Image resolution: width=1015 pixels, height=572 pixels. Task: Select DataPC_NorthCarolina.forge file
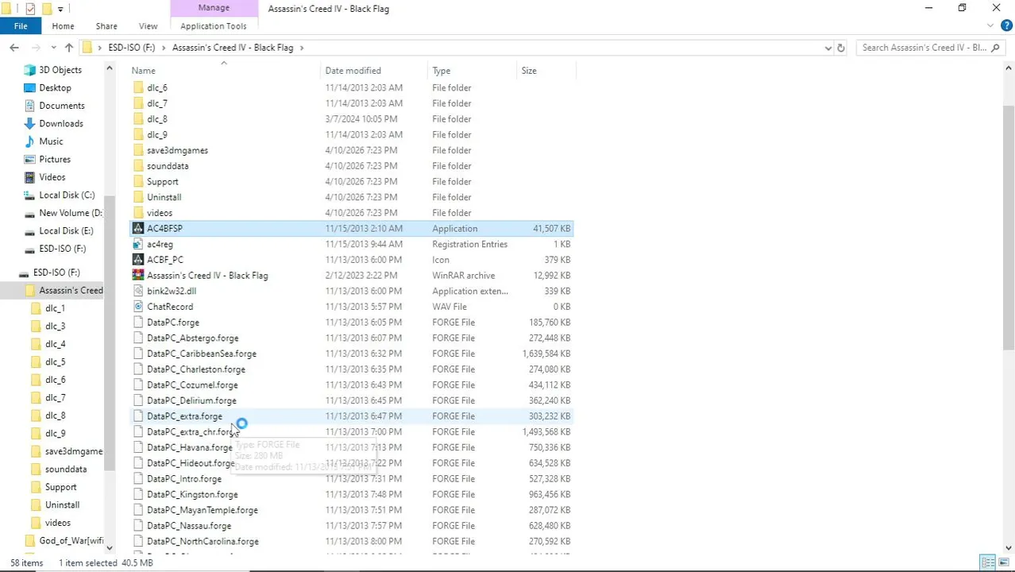[203, 542]
